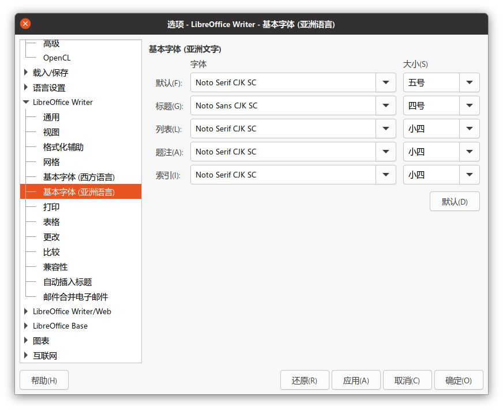Viewport: 503px width, 411px height.
Task: Open the 标题(G) font dropdown arrow
Action: coord(386,105)
